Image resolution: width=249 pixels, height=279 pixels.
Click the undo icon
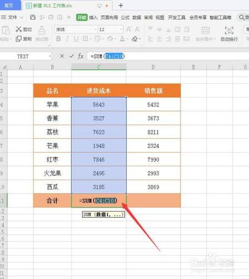42,17
